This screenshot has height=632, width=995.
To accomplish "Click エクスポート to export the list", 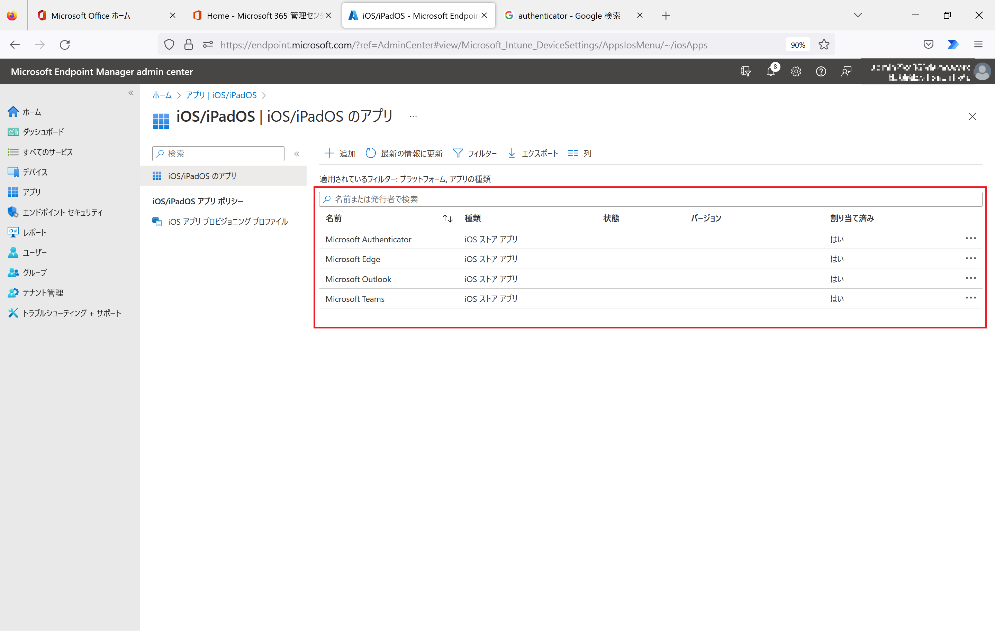I will pyautogui.click(x=533, y=154).
